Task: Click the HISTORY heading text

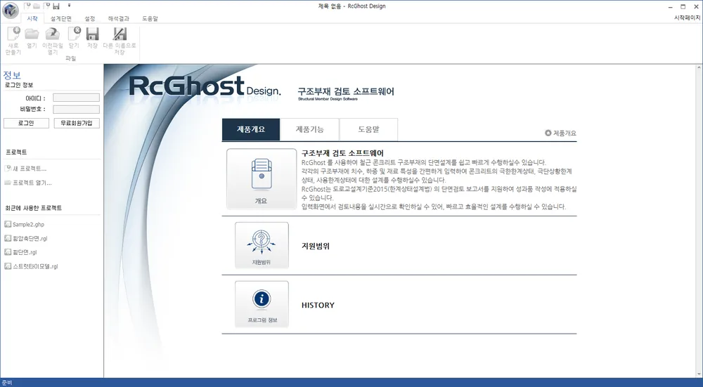Action: [x=318, y=305]
